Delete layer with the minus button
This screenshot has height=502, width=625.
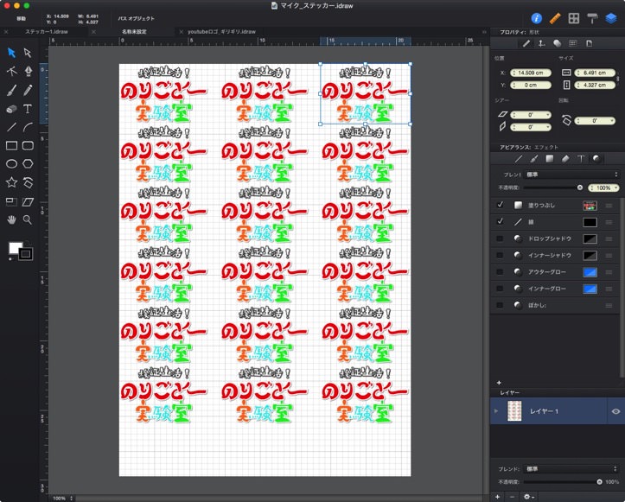(x=512, y=497)
